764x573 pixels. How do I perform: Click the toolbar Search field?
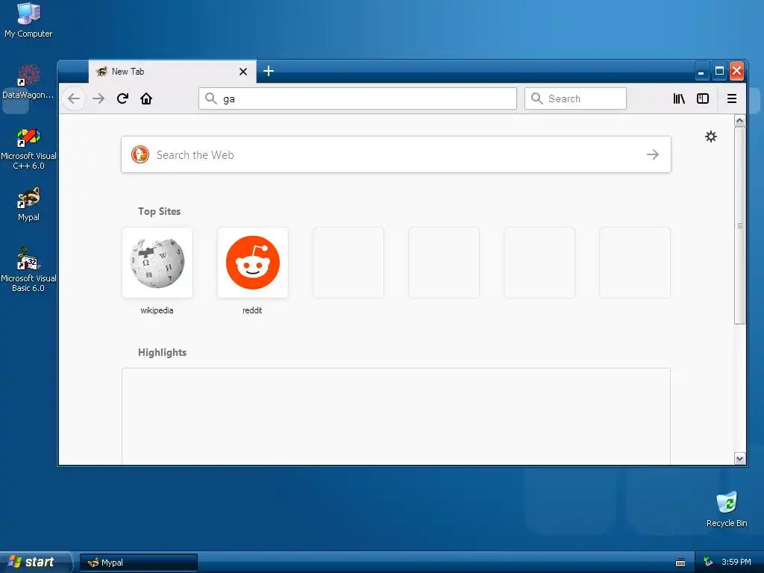point(575,99)
